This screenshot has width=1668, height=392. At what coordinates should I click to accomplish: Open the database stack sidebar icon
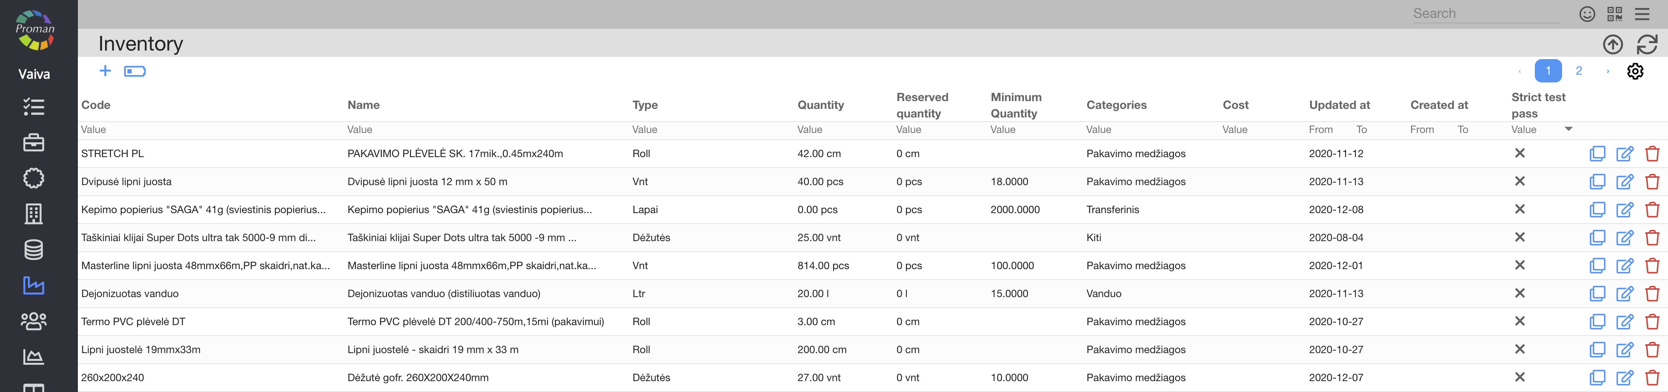click(x=33, y=250)
